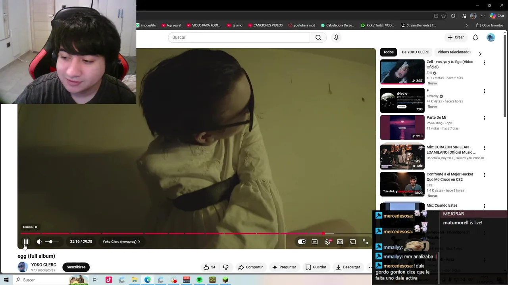Open the CANCIONES VIDEOS bookmark
The image size is (508, 285).
266,25
